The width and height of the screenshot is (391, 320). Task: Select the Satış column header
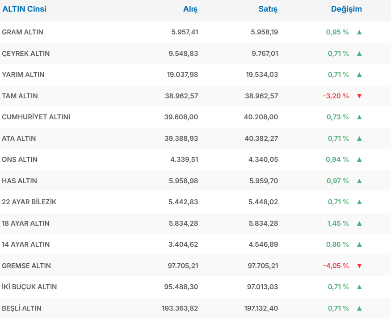pos(268,9)
